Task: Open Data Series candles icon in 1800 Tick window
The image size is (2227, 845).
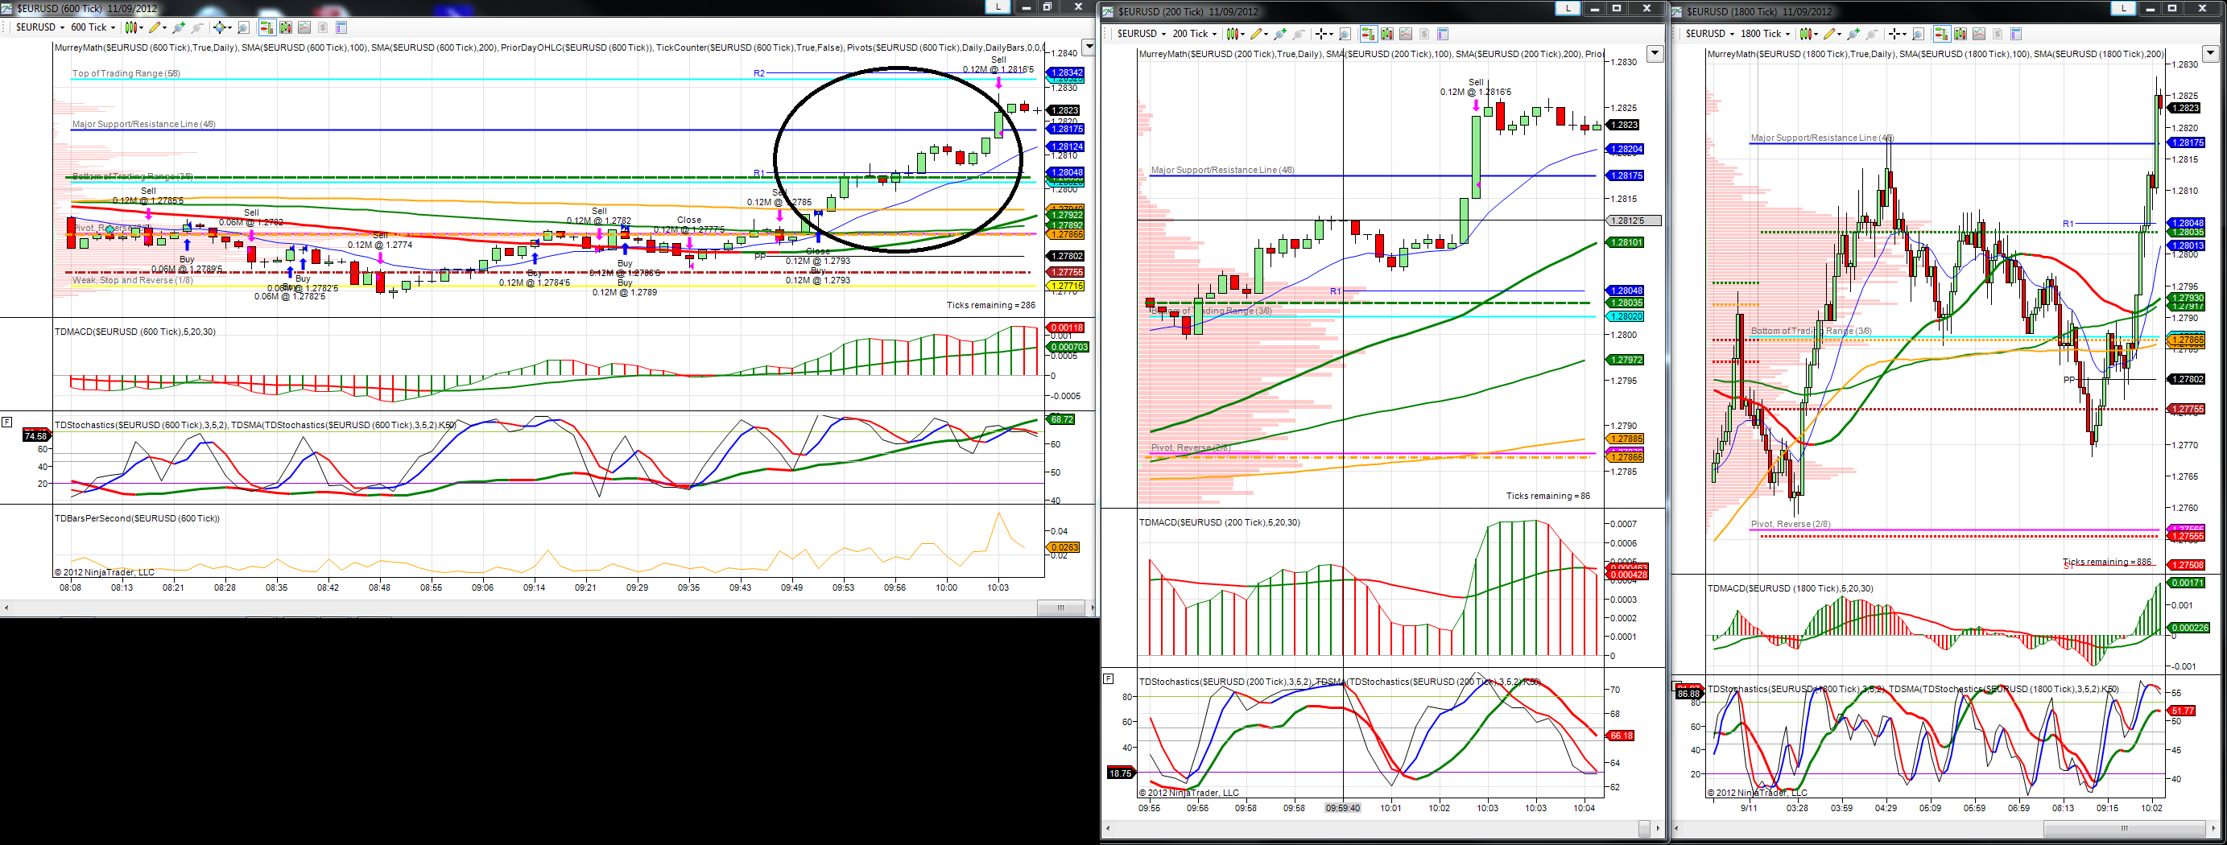Action: coord(1961,34)
